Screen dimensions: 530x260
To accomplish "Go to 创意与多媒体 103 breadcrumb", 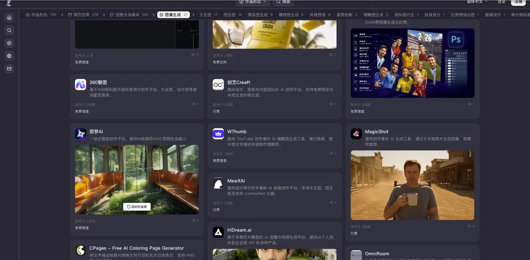I will click(x=129, y=15).
